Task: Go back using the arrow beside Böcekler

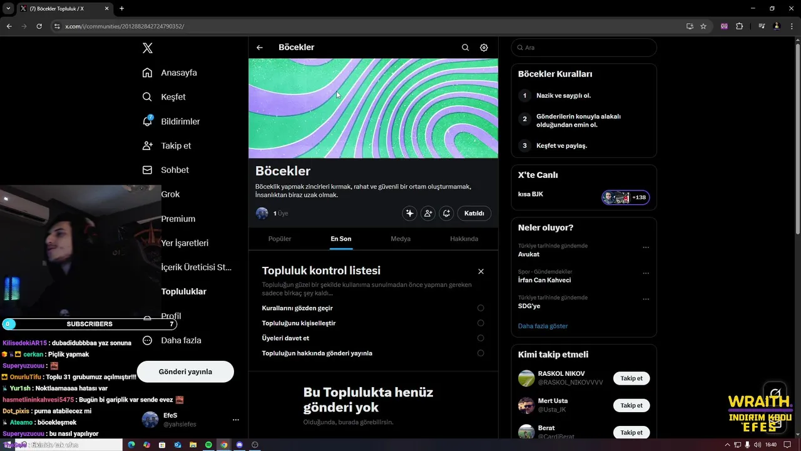Action: 260,48
